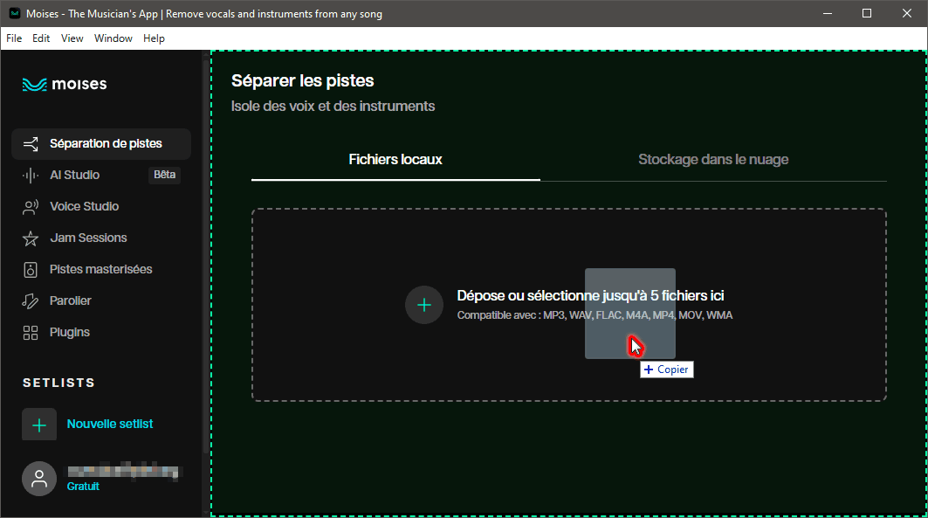The width and height of the screenshot is (928, 518).
Task: Click the SETLISTS section header
Action: pos(58,383)
